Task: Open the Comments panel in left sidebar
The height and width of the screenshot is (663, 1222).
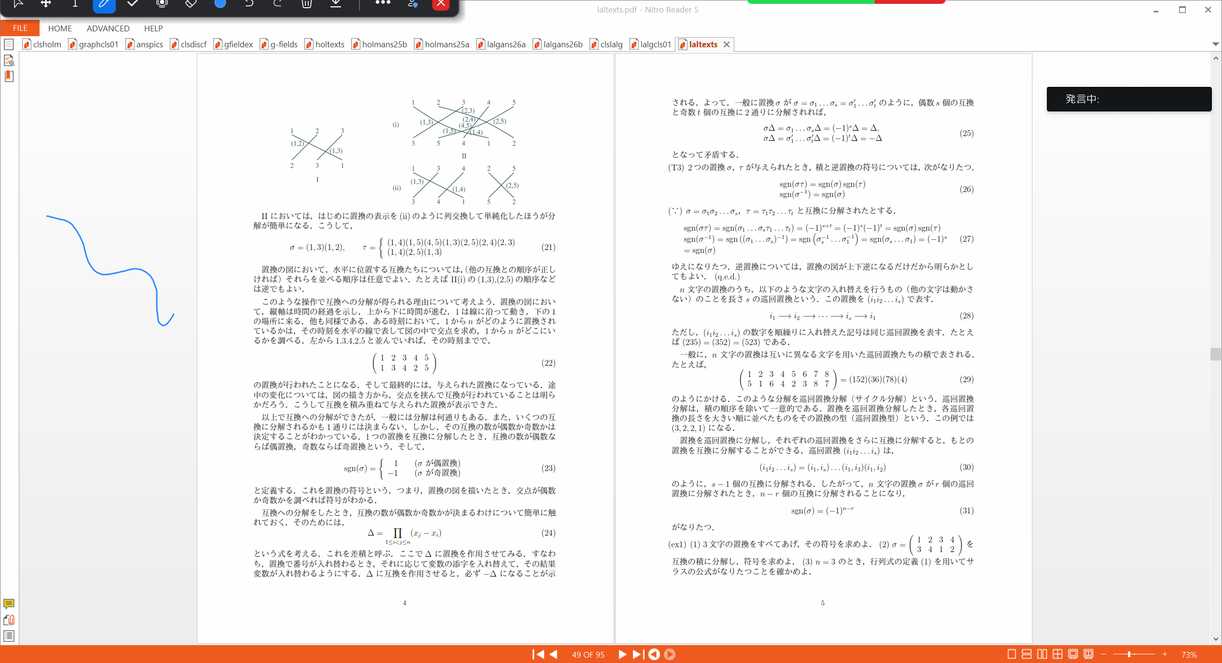Action: pos(9,604)
